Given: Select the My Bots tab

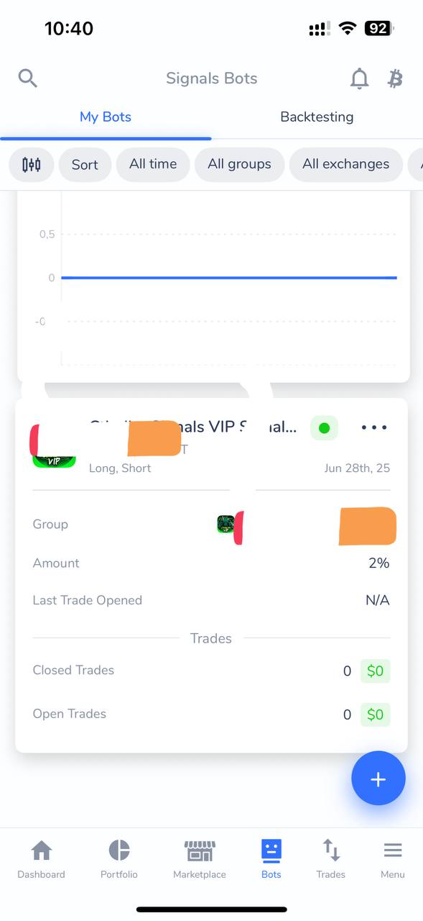Looking at the screenshot, I should [x=106, y=117].
